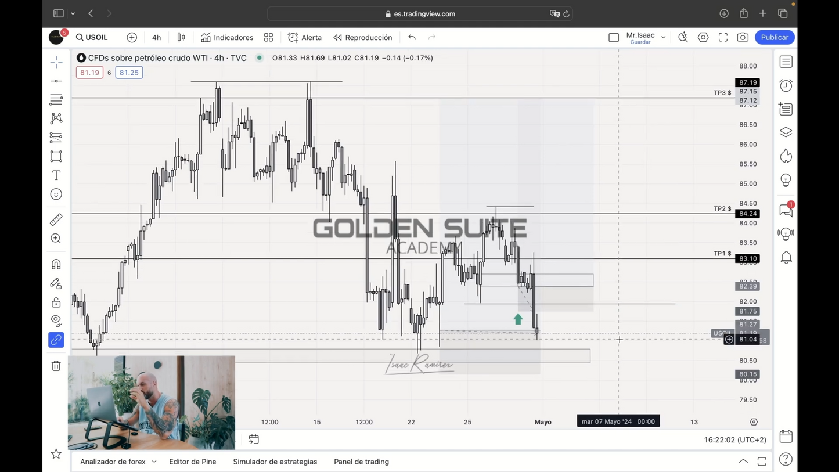Expand the 4h timeframe dropdown

coord(156,37)
